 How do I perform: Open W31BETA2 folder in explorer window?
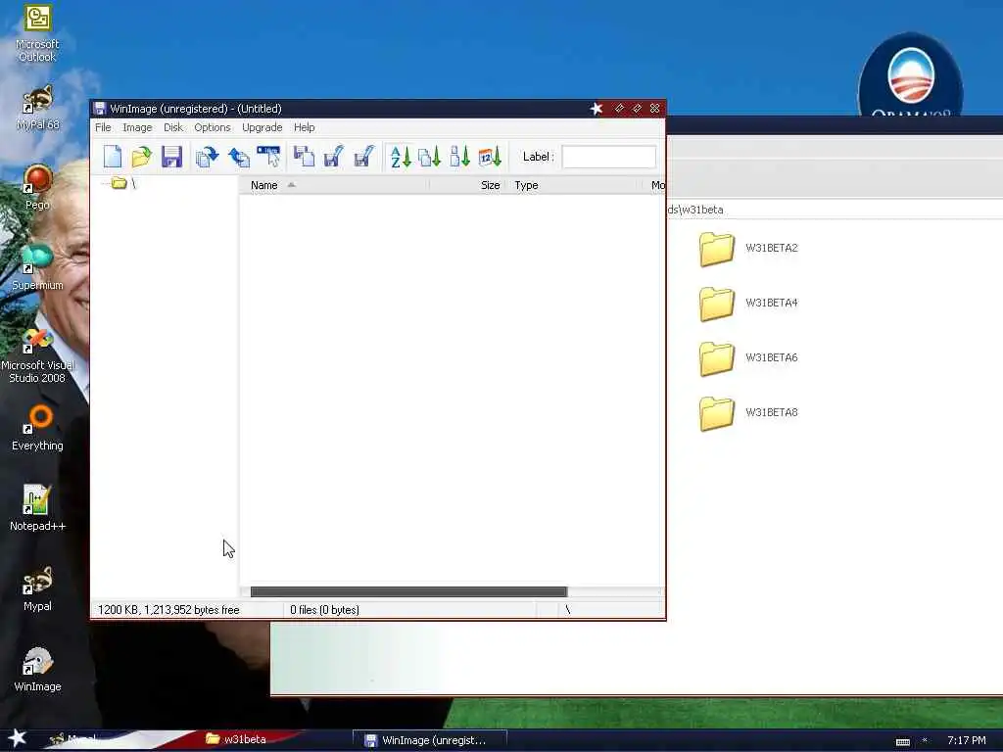pyautogui.click(x=748, y=248)
